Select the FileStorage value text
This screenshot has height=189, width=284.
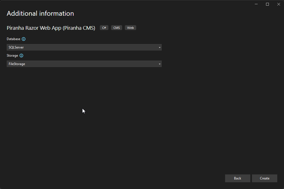[17, 64]
